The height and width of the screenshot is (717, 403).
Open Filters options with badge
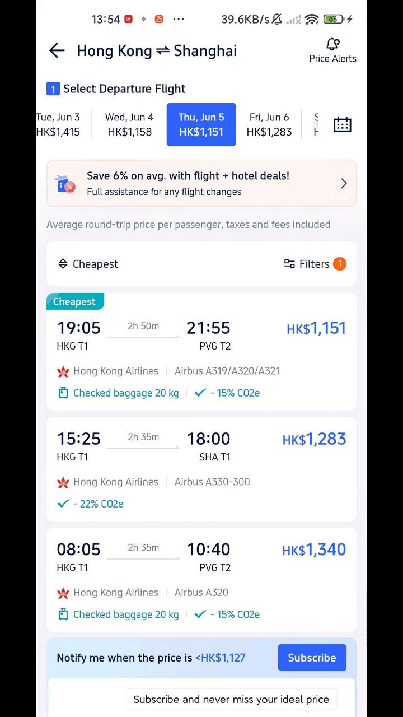315,264
